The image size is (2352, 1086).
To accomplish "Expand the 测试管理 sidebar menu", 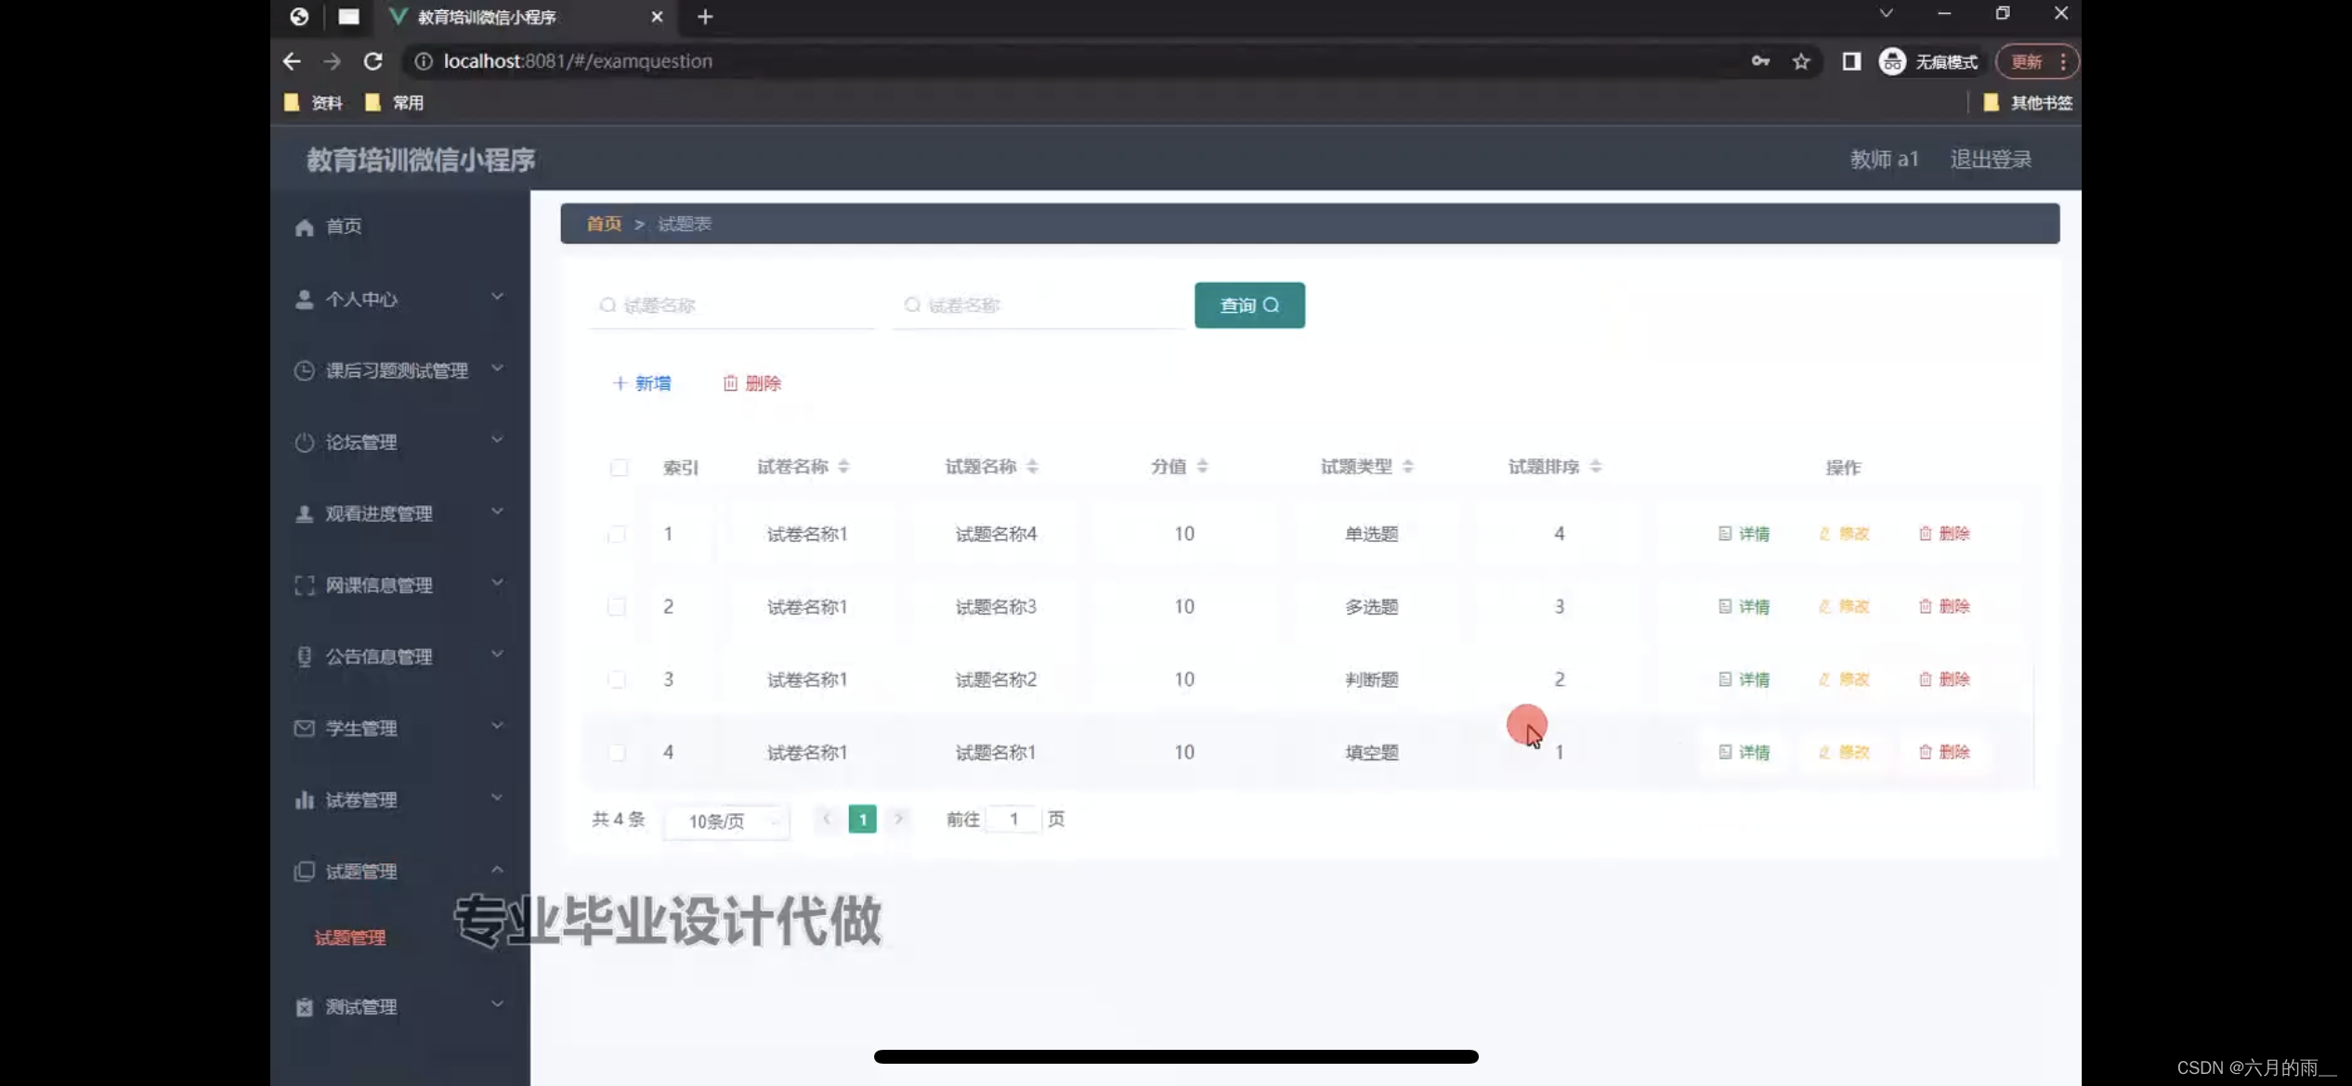I will tap(399, 1006).
